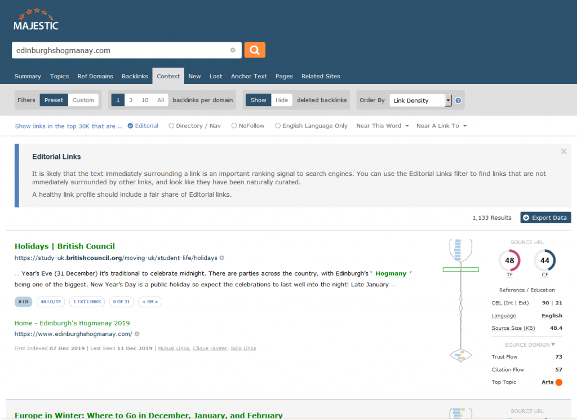Click the link position diagram for British Council

(x=460, y=300)
